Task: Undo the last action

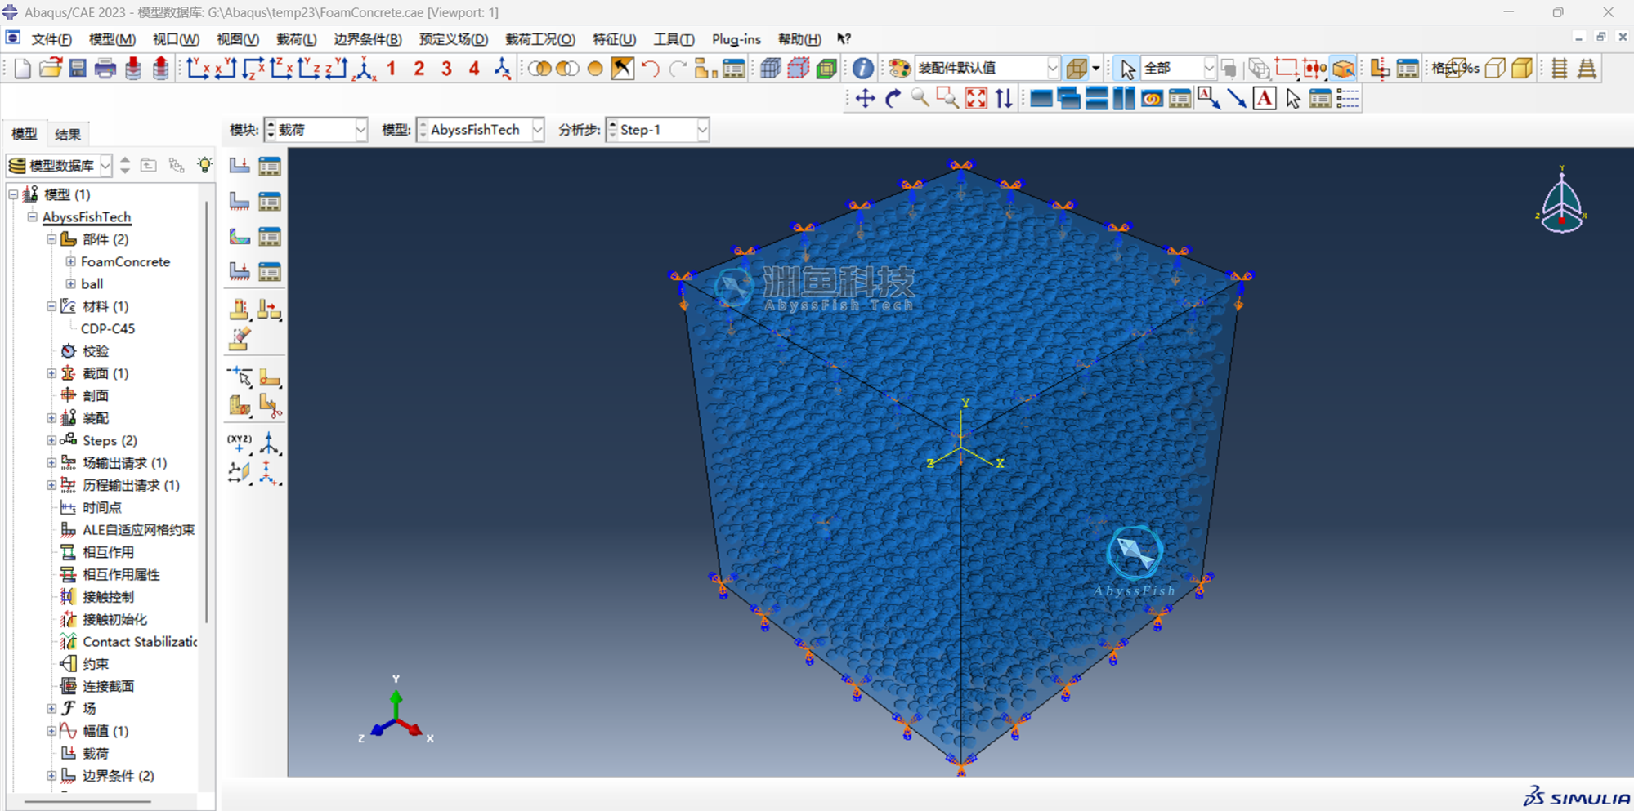Action: point(651,69)
